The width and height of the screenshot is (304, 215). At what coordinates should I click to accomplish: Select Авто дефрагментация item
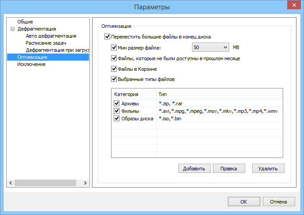click(x=51, y=36)
